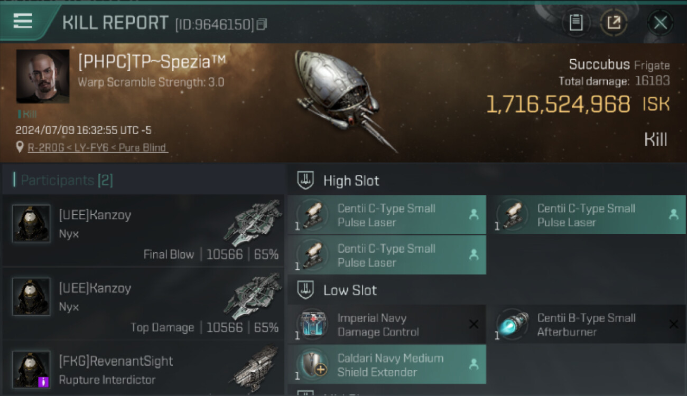
Task: Select the RevenantSight Rupture Interdictor entry
Action: tap(143, 370)
